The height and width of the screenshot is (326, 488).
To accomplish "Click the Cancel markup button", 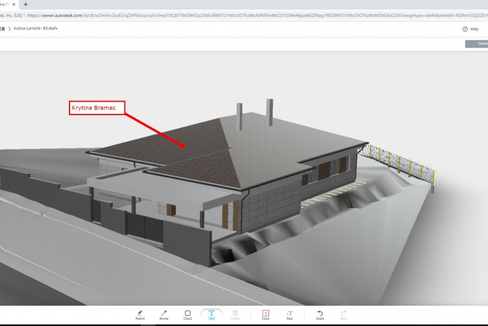I will click(x=477, y=44).
